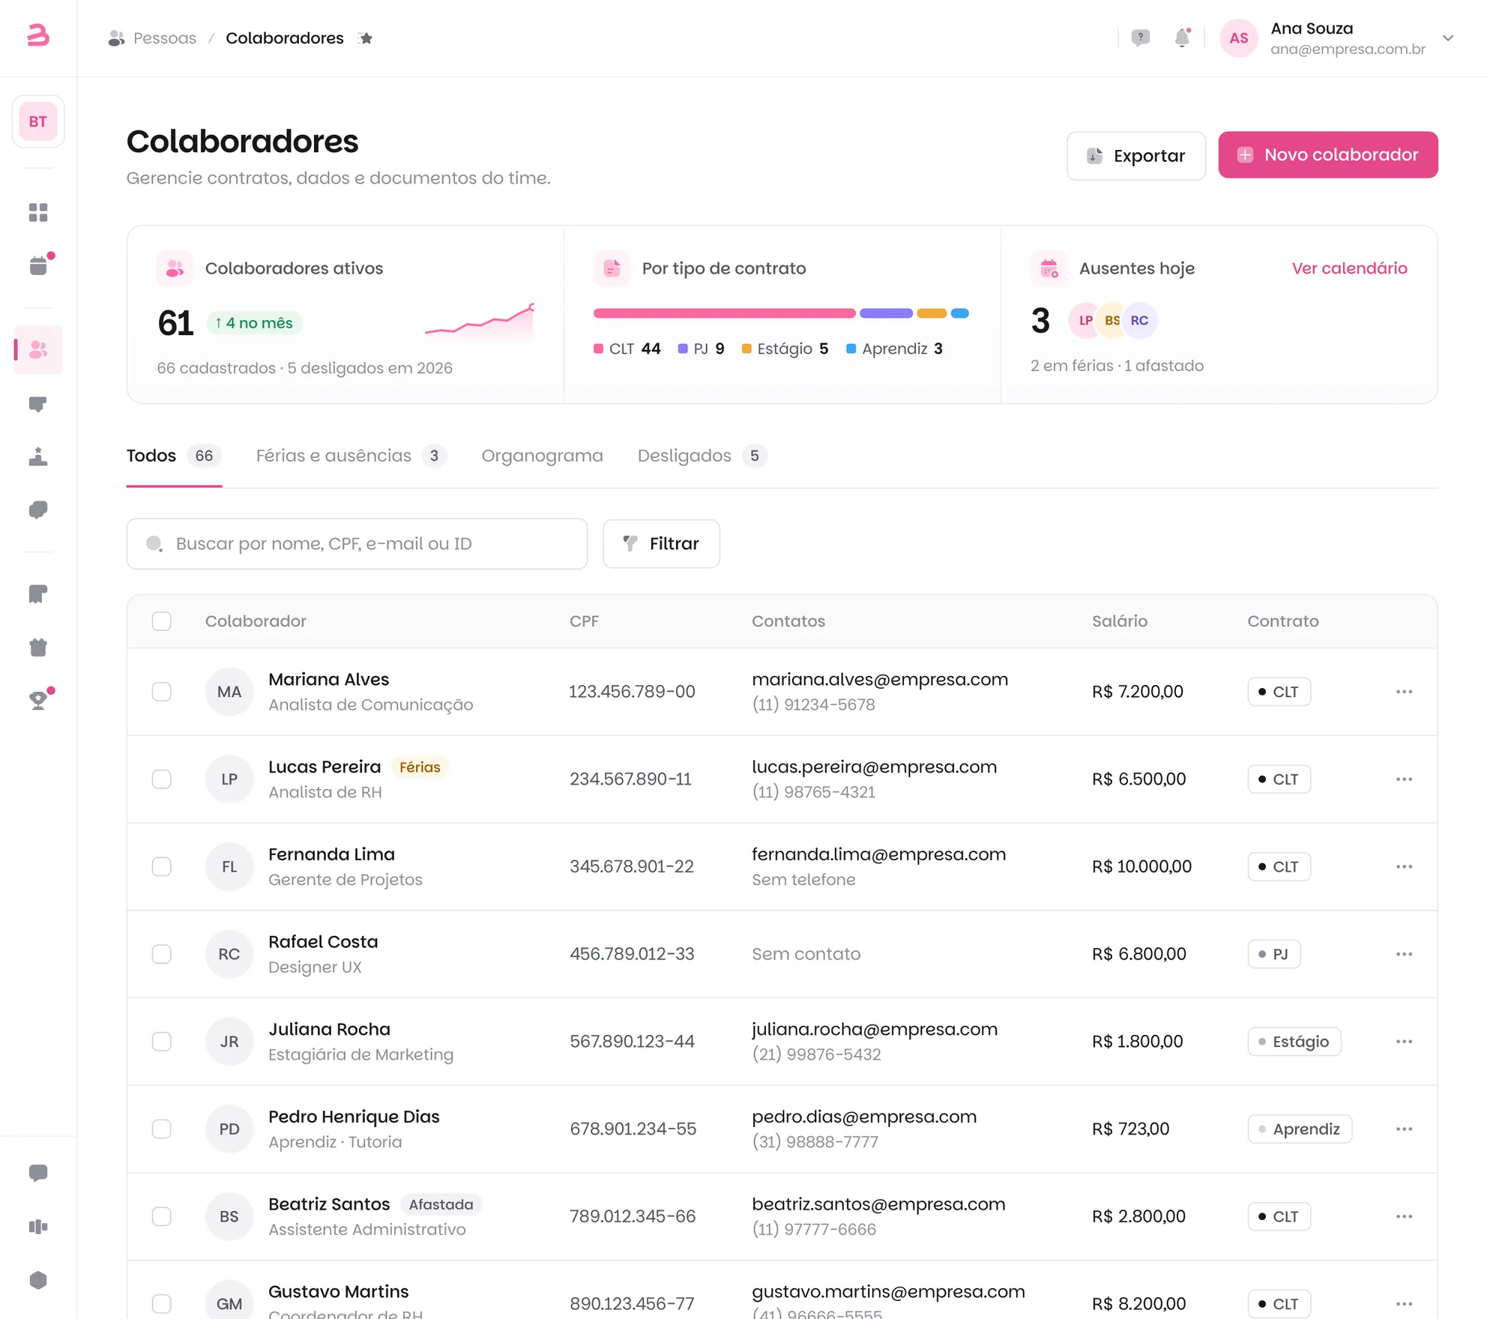Toggle the select-all checkbox in table header
The width and height of the screenshot is (1487, 1319).
click(162, 621)
